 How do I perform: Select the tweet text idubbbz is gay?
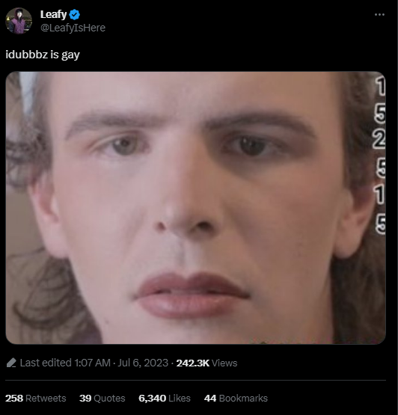click(x=43, y=55)
